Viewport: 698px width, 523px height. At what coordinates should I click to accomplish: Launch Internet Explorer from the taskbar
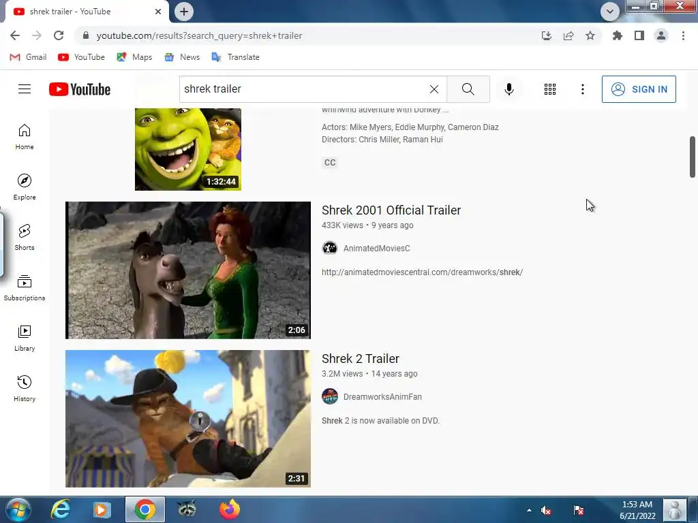click(60, 509)
